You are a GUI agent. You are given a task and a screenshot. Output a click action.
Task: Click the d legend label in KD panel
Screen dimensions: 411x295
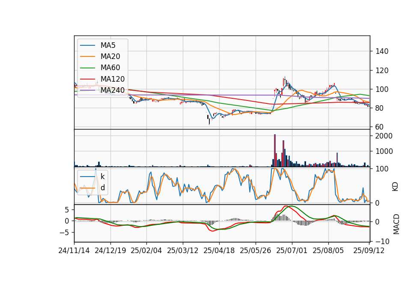103,188
